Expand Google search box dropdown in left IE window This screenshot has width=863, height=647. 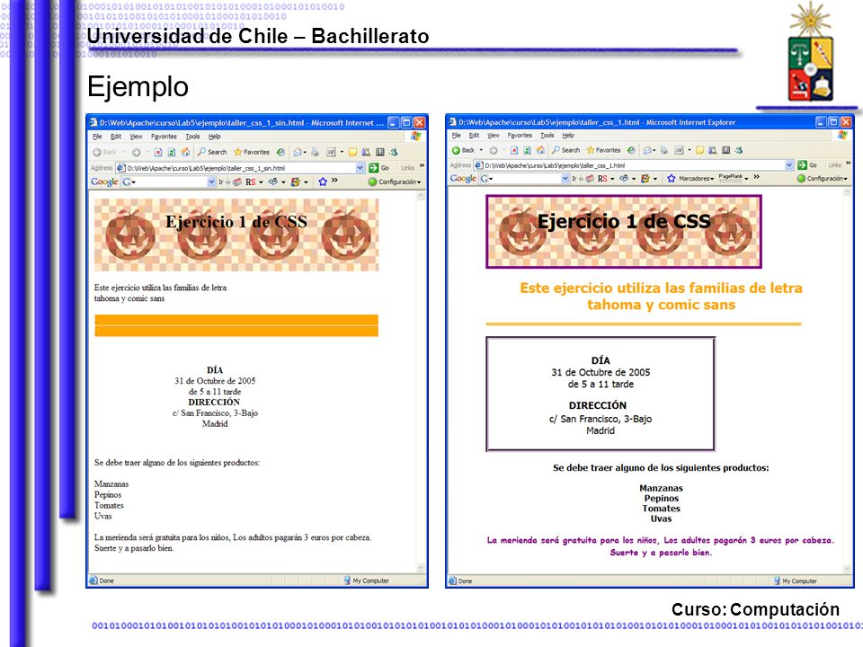211,182
